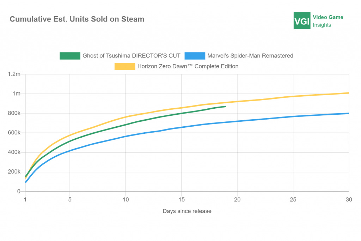Click the day 5 x-axis tick label
This screenshot has height=241, width=361.
70,199
